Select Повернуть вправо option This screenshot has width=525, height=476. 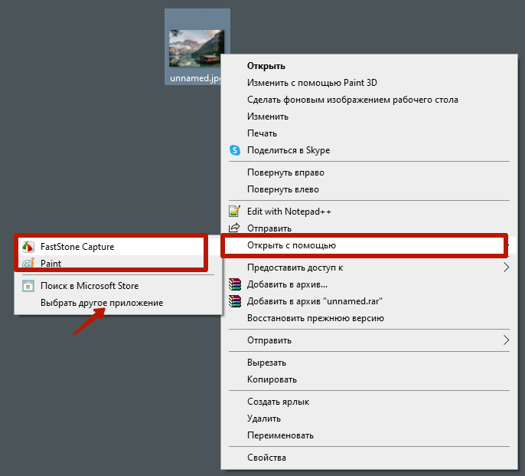coord(282,172)
